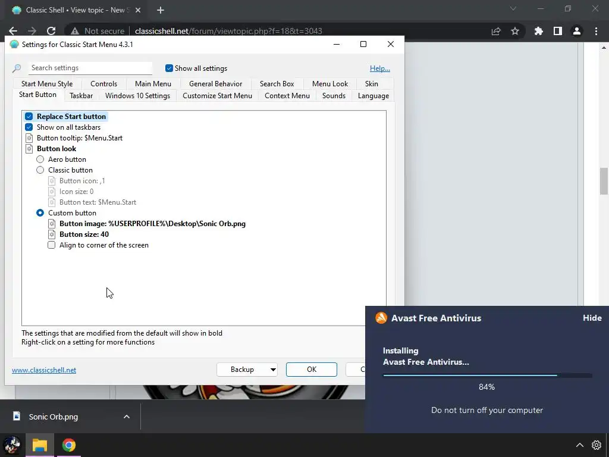The width and height of the screenshot is (609, 457).
Task: Click the Button tooltip setting icon
Action: coord(29,138)
